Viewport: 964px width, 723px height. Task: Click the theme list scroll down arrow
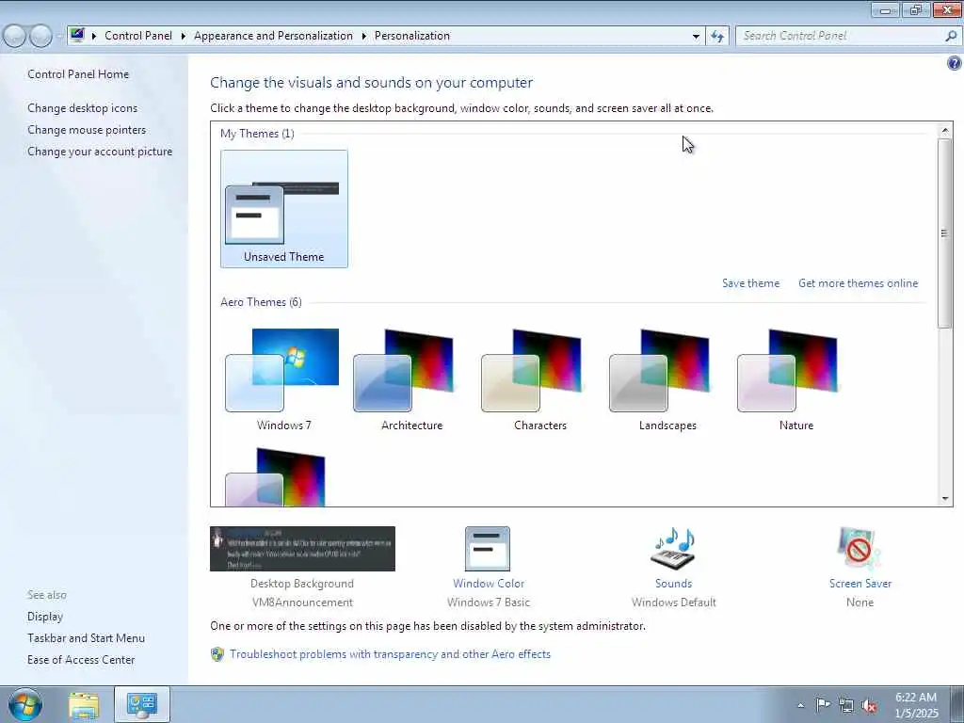pyautogui.click(x=945, y=499)
